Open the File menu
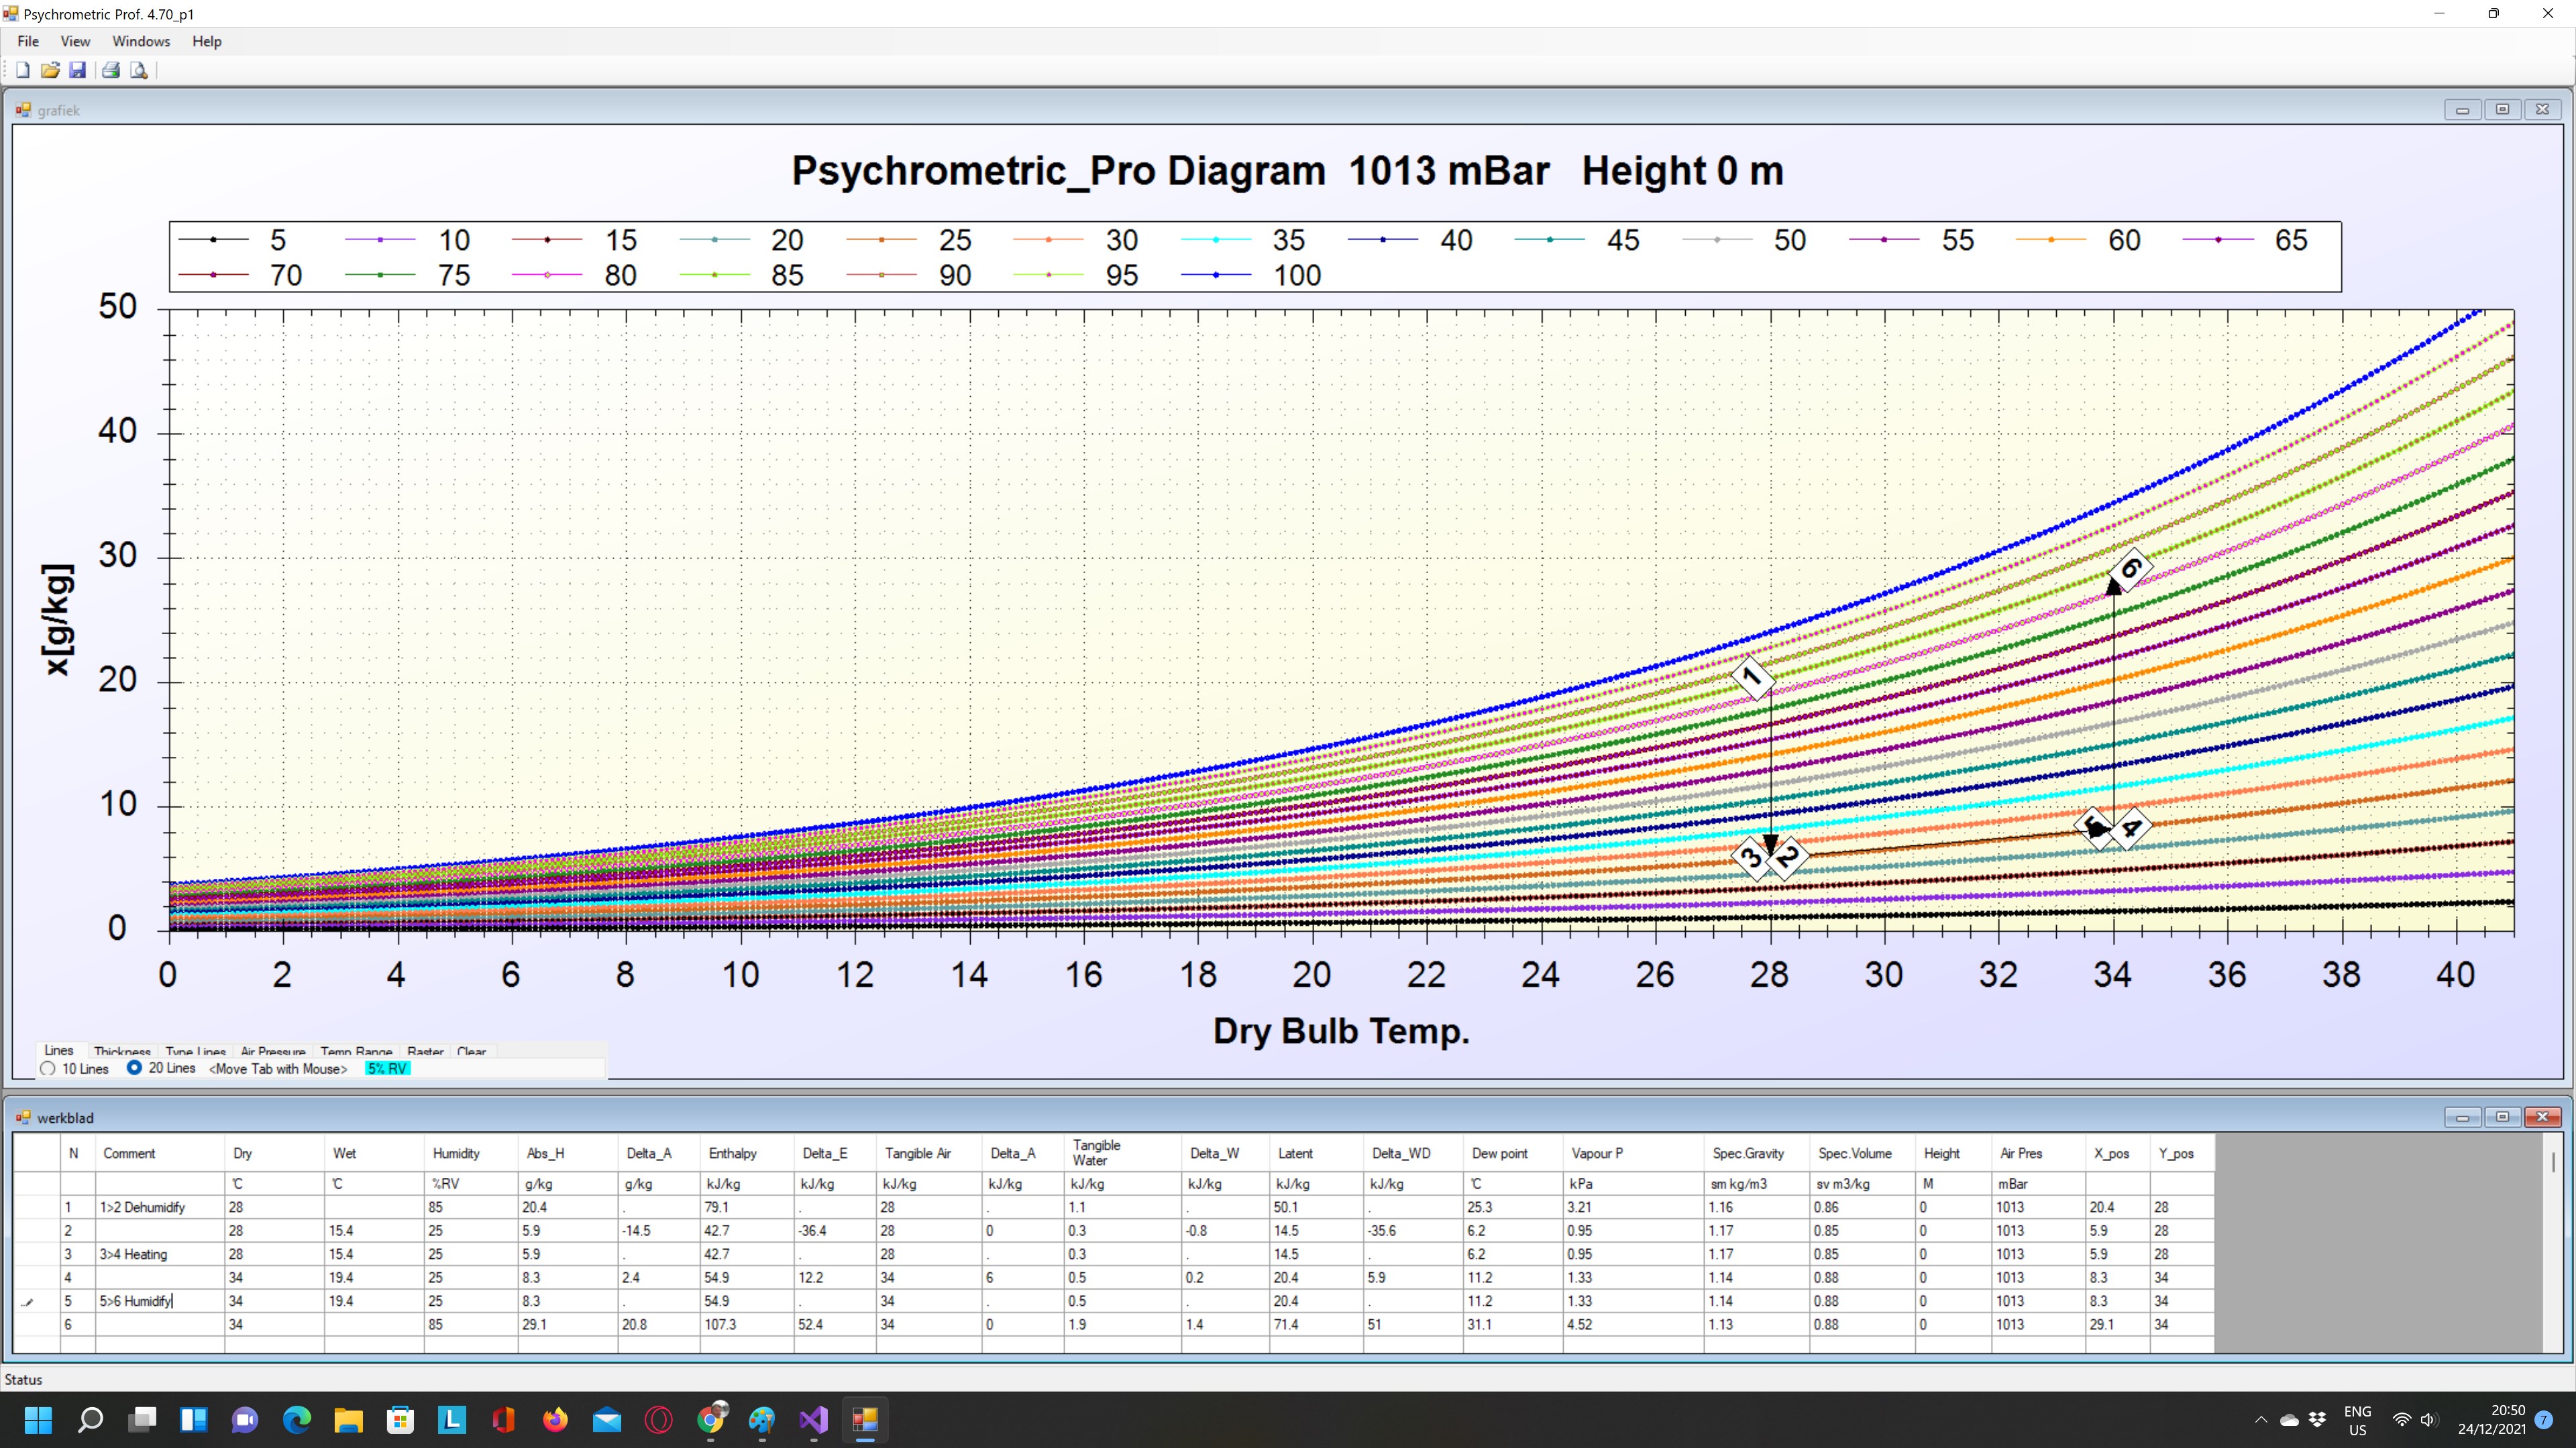Viewport: 2576px width, 1448px height. (x=28, y=41)
